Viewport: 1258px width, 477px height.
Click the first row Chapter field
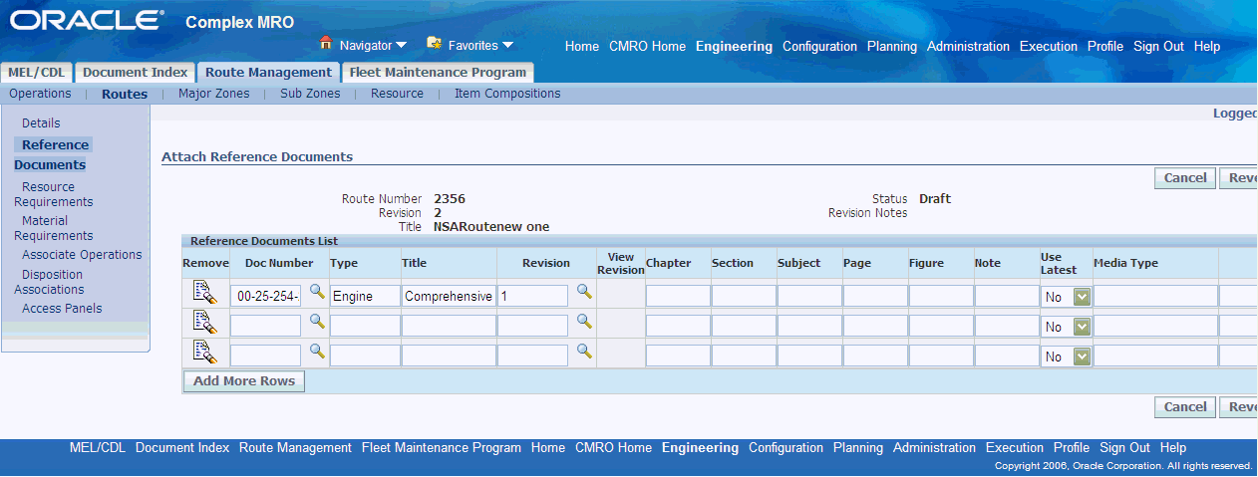(x=678, y=296)
